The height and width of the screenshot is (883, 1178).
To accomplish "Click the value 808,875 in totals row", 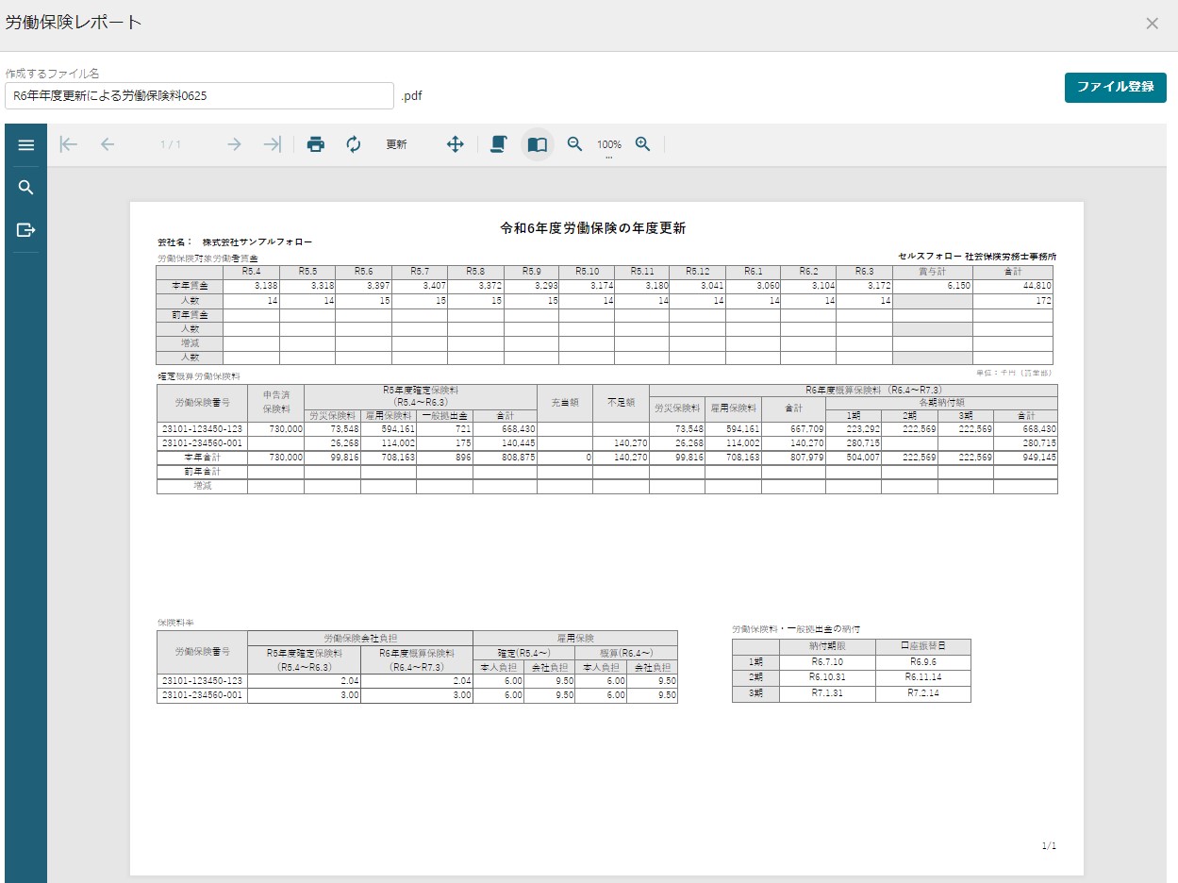I will (519, 457).
